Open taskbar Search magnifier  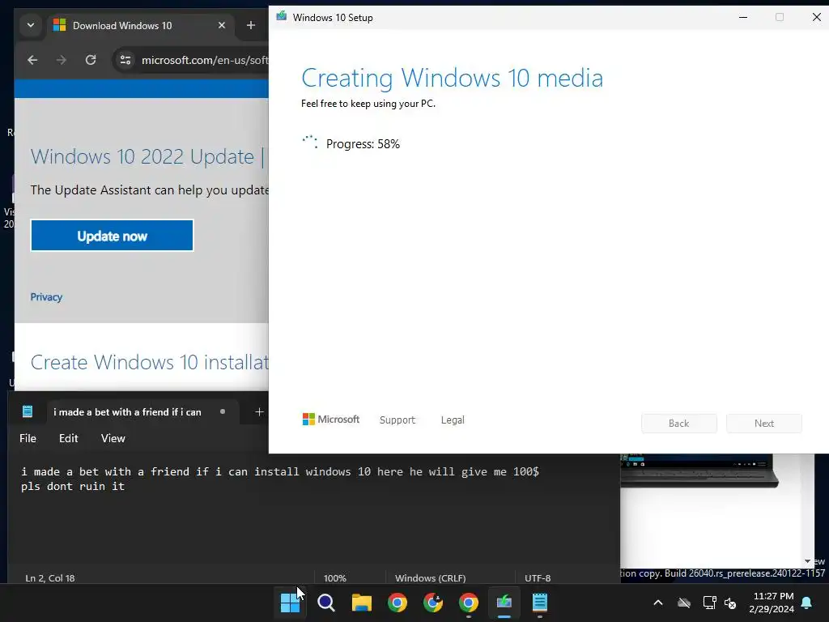click(x=325, y=603)
